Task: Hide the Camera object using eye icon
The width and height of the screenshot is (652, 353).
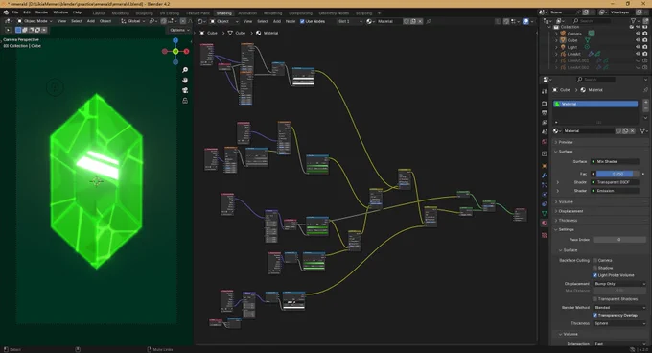Action: tap(638, 34)
